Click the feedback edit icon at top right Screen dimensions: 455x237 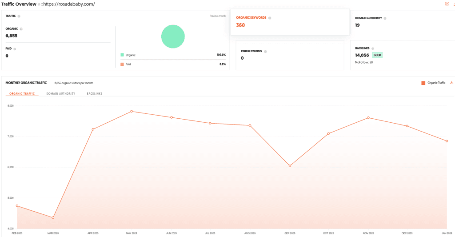pos(447,4)
